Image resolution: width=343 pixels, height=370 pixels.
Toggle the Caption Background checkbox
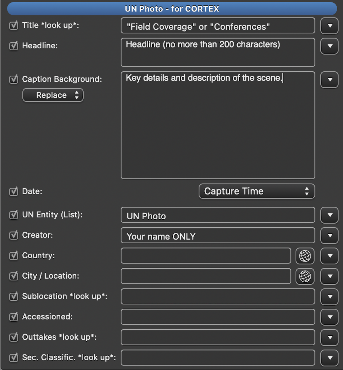click(x=14, y=79)
